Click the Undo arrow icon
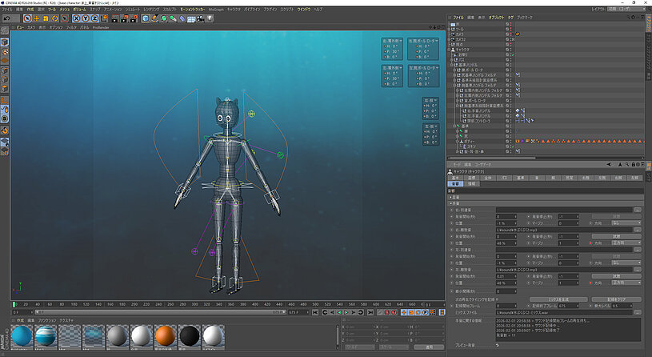Screen dimensions: 652x357 [x=5, y=17]
